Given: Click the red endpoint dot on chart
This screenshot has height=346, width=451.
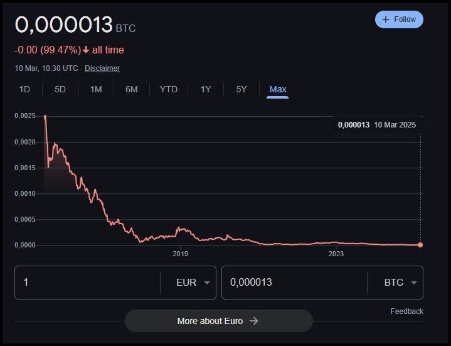Looking at the screenshot, I should click(420, 245).
